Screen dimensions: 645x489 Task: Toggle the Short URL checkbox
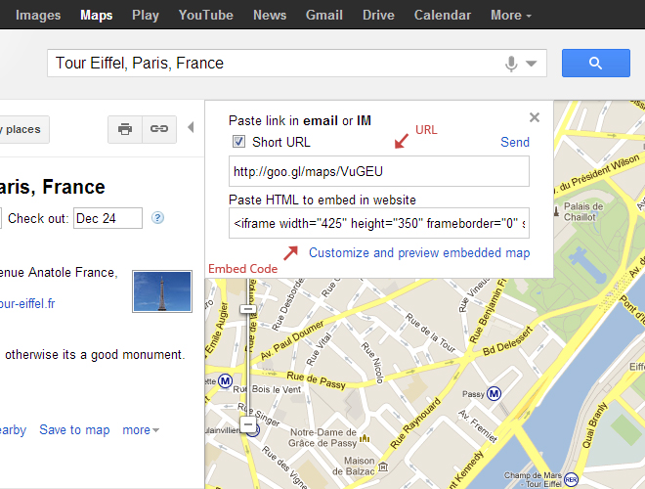[238, 142]
